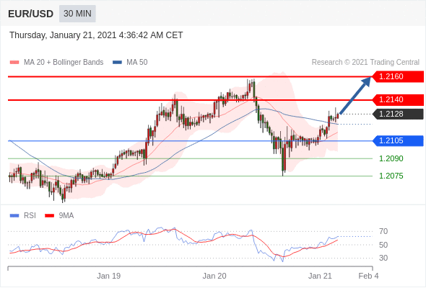Image resolution: width=426 pixels, height=288 pixels.
Task: Click the Jan 19 date axis label
Action: pyautogui.click(x=109, y=276)
